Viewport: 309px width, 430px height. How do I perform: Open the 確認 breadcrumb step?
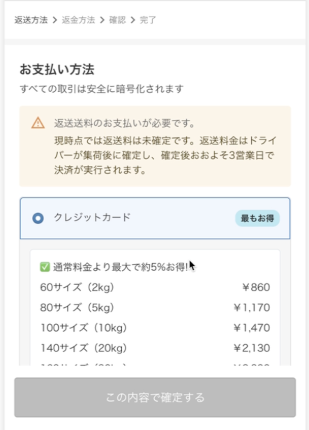[x=117, y=20]
